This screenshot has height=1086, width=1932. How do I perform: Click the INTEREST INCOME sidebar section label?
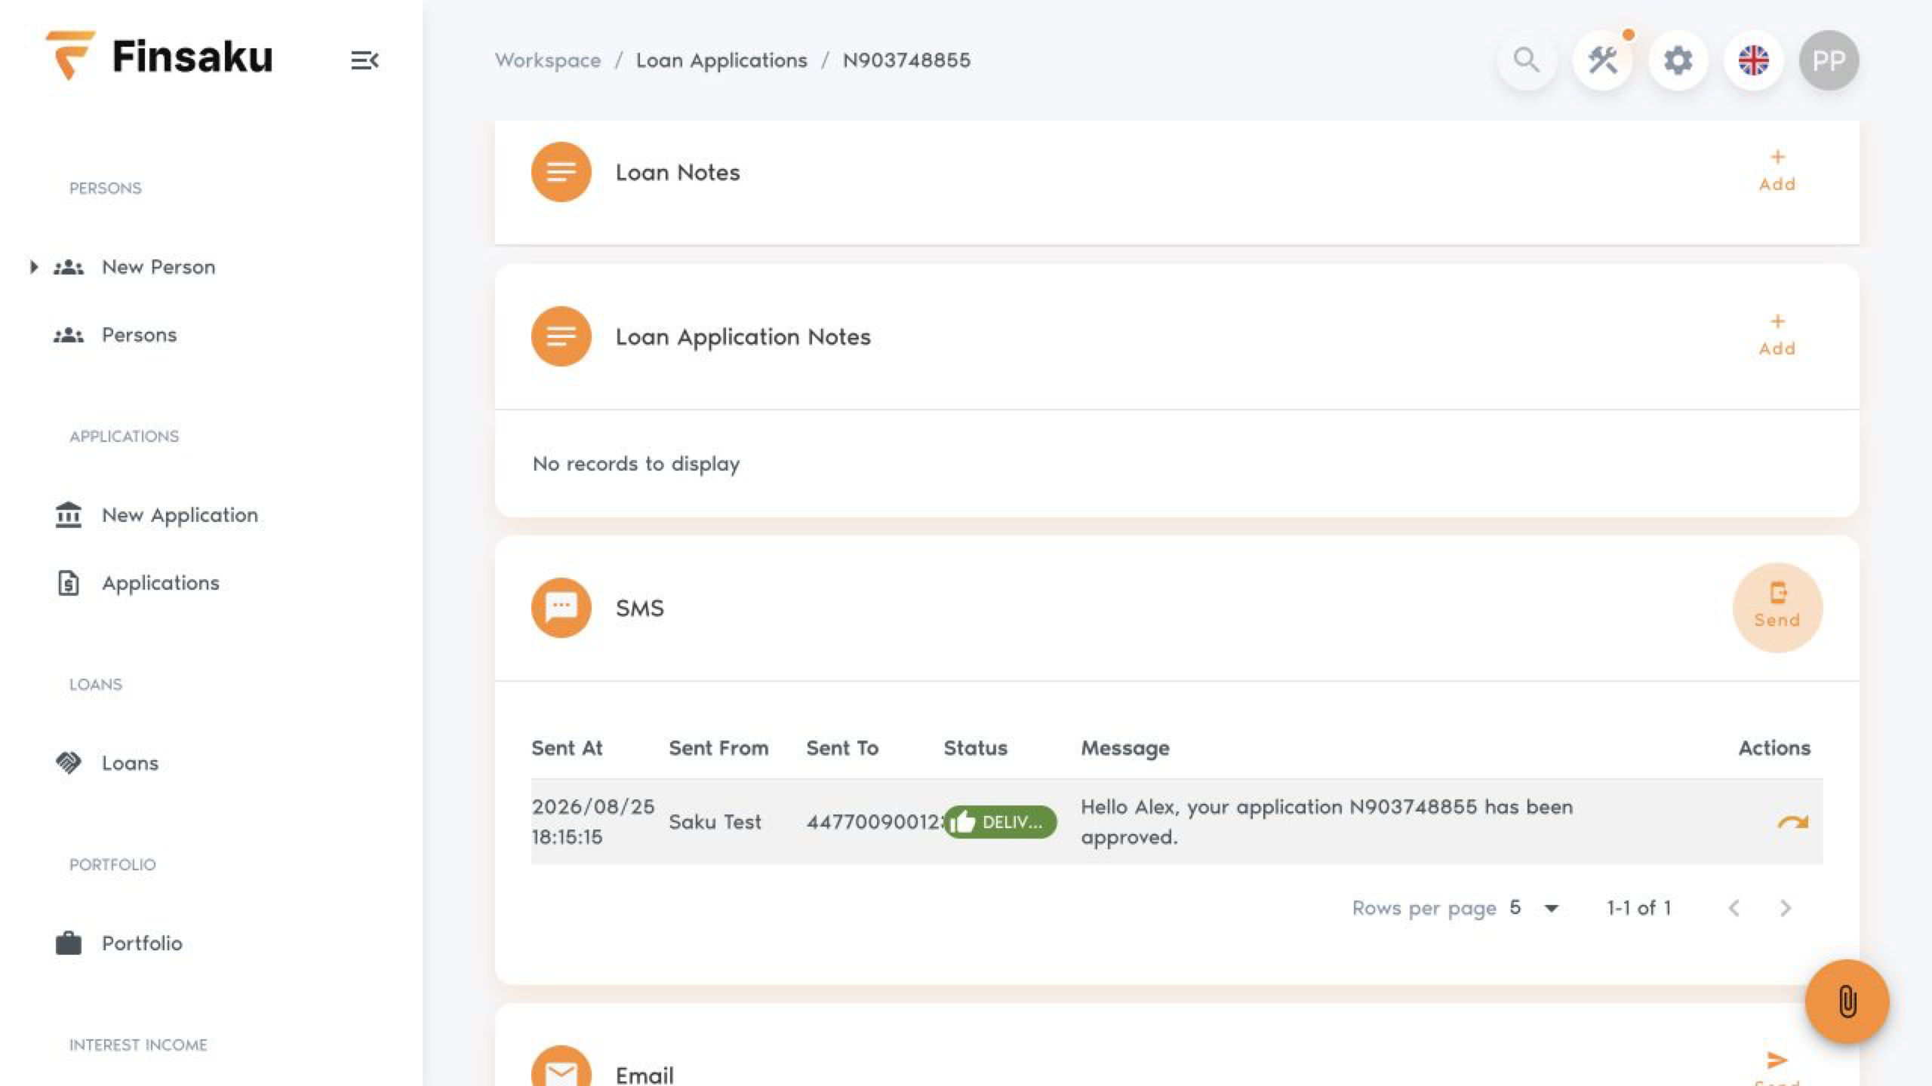click(x=138, y=1045)
